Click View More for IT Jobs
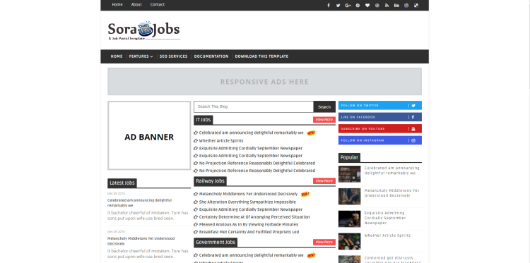 coord(324,120)
